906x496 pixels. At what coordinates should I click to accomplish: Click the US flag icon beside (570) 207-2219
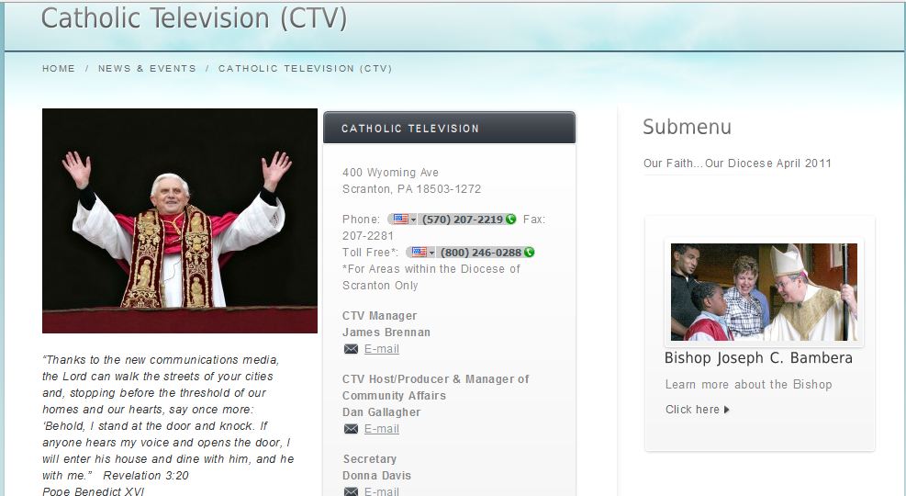coord(400,220)
